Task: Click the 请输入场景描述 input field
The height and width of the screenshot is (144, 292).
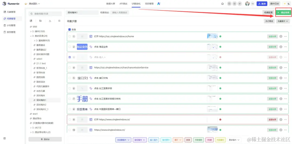Action: tap(120, 12)
